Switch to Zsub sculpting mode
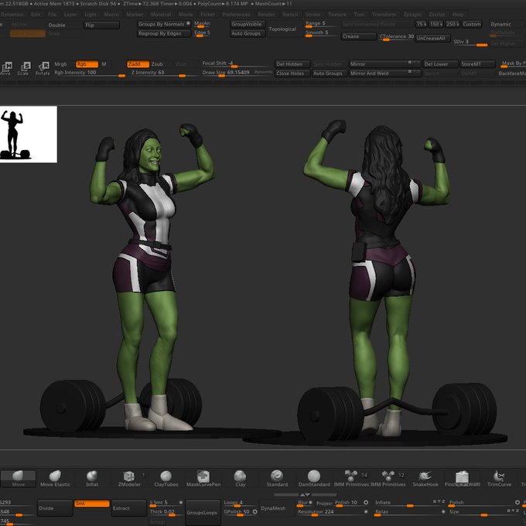Screen dimensions: 526x526 [x=157, y=64]
